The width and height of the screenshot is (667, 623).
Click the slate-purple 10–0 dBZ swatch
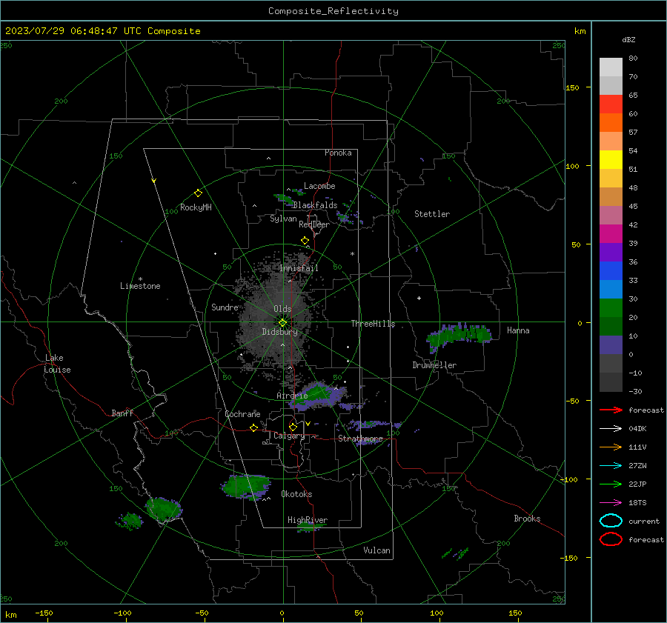click(611, 345)
